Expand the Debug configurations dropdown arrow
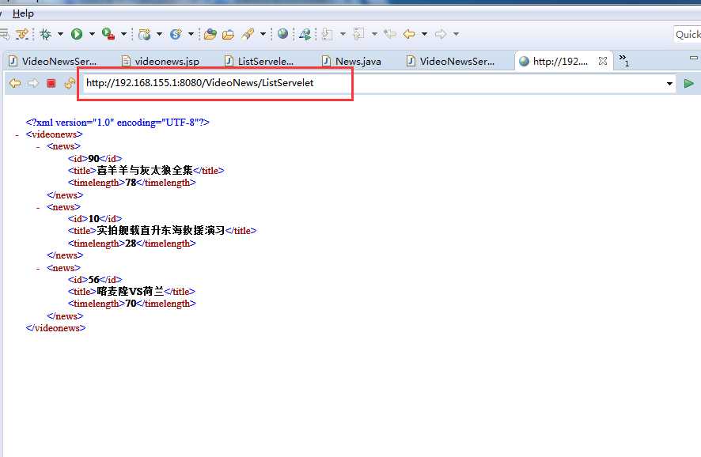The height and width of the screenshot is (457, 701). 60,34
